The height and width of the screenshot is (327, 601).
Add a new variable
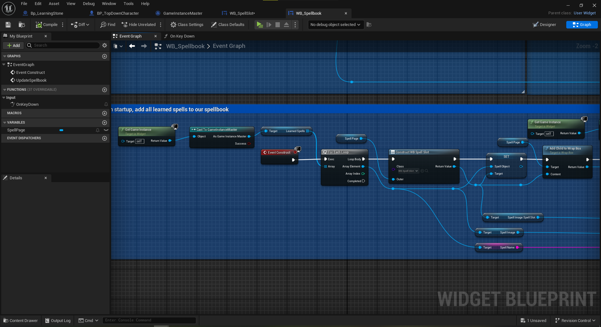click(x=105, y=123)
